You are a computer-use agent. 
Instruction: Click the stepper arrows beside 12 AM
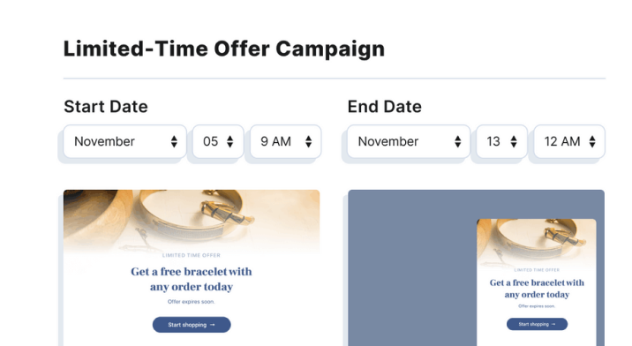click(592, 141)
